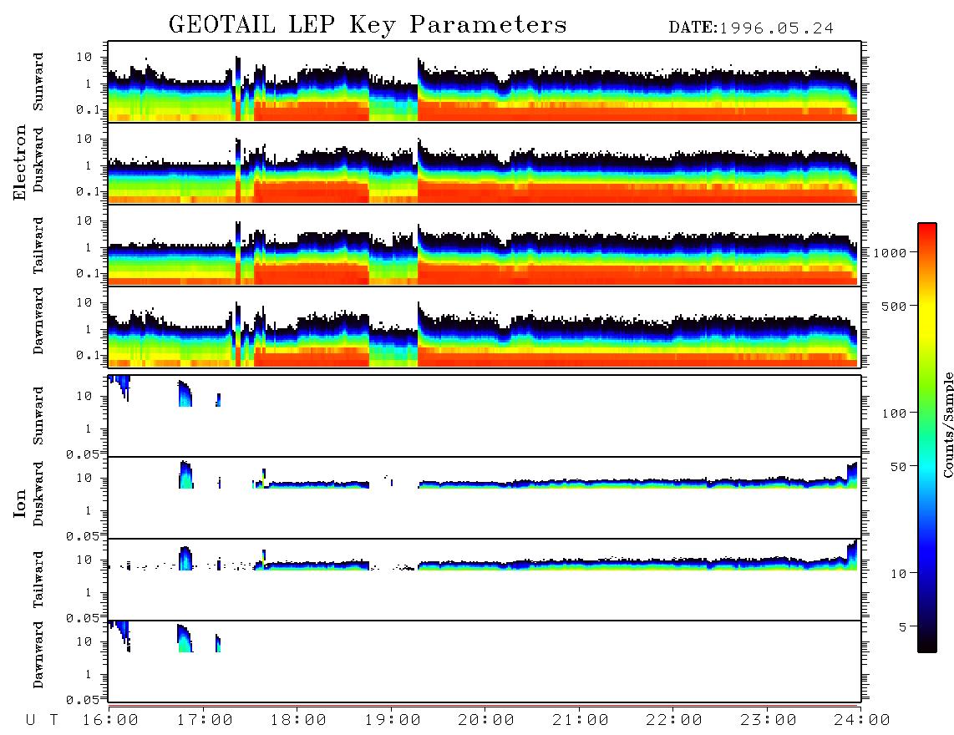Screen dimensions: 954x735
Task: Click the Electron Tailward spectrogram panel
Action: [x=485, y=246]
